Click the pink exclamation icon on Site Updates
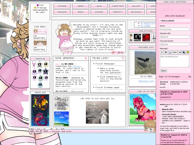Viewport: 194px width, 145px height. click(x=86, y=58)
